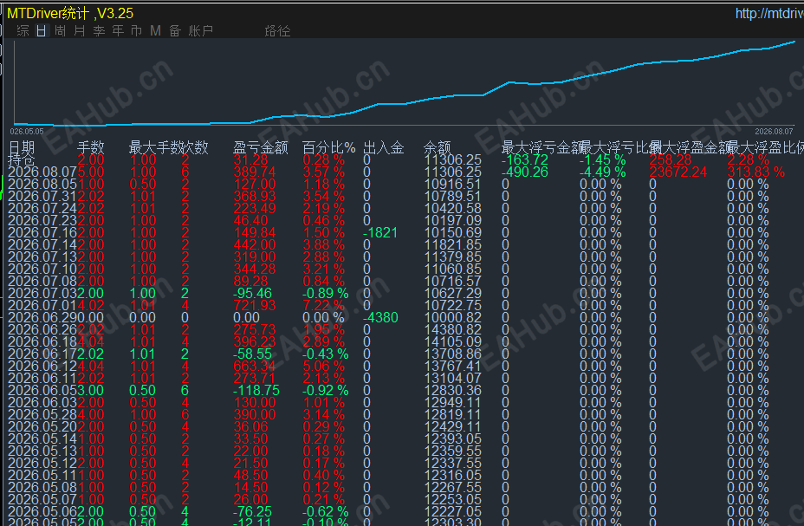Select the 2026.06.29 date row

[42, 318]
